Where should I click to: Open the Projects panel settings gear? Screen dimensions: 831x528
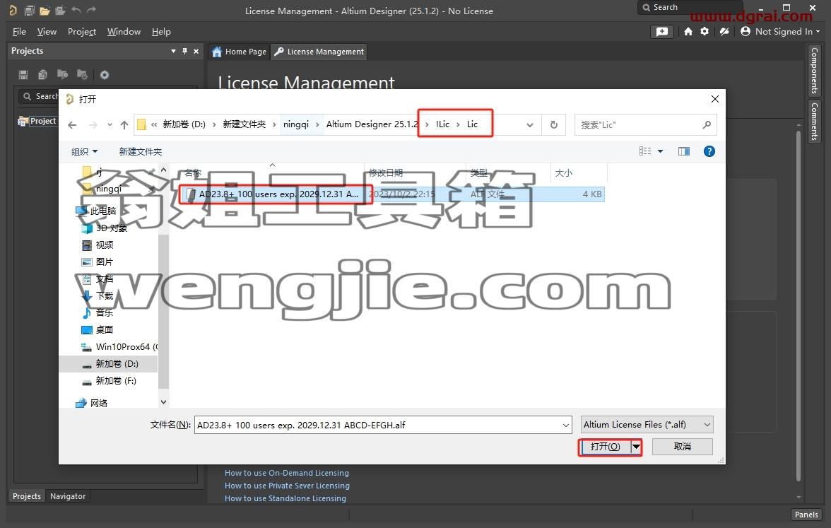point(105,75)
